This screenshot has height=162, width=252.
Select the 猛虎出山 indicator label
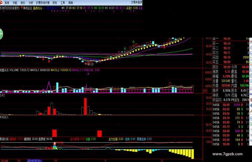pos(38,8)
